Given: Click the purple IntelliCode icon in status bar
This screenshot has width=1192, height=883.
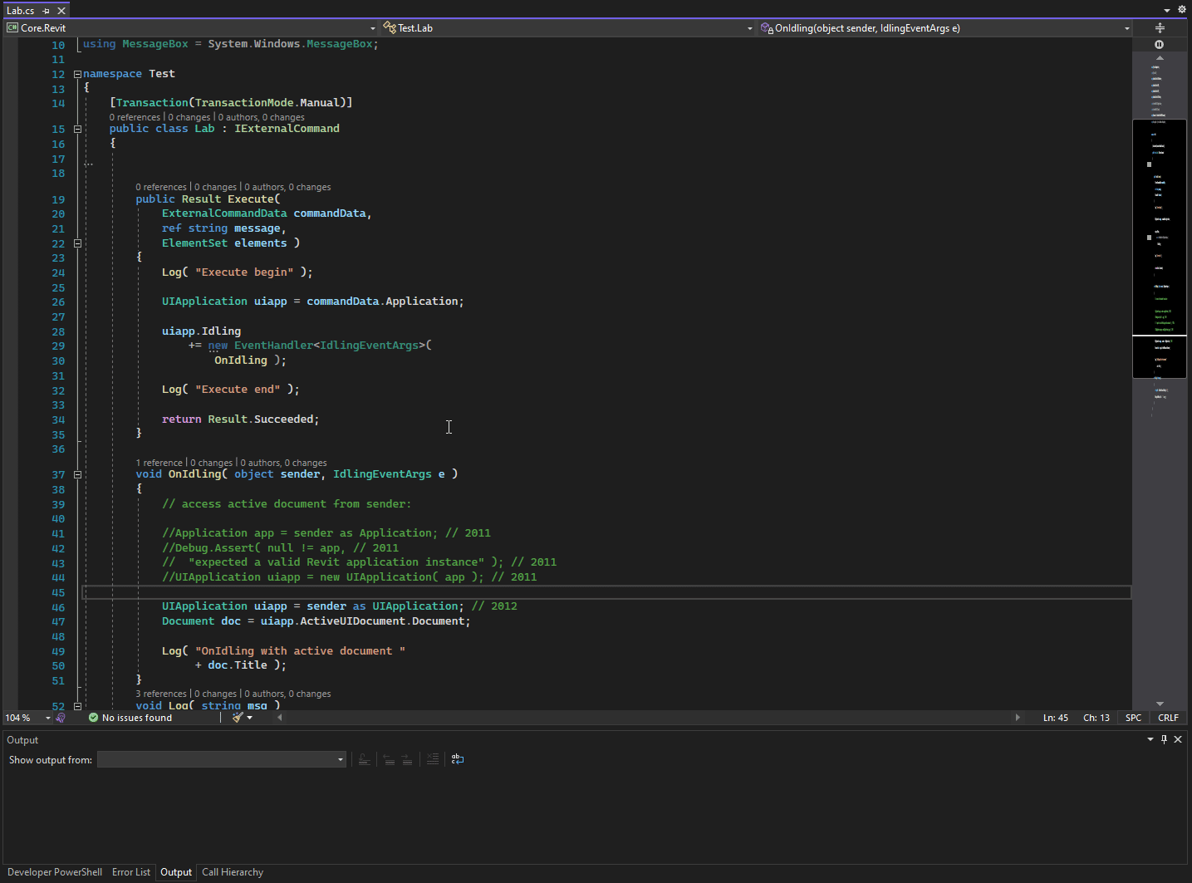Looking at the screenshot, I should 61,718.
